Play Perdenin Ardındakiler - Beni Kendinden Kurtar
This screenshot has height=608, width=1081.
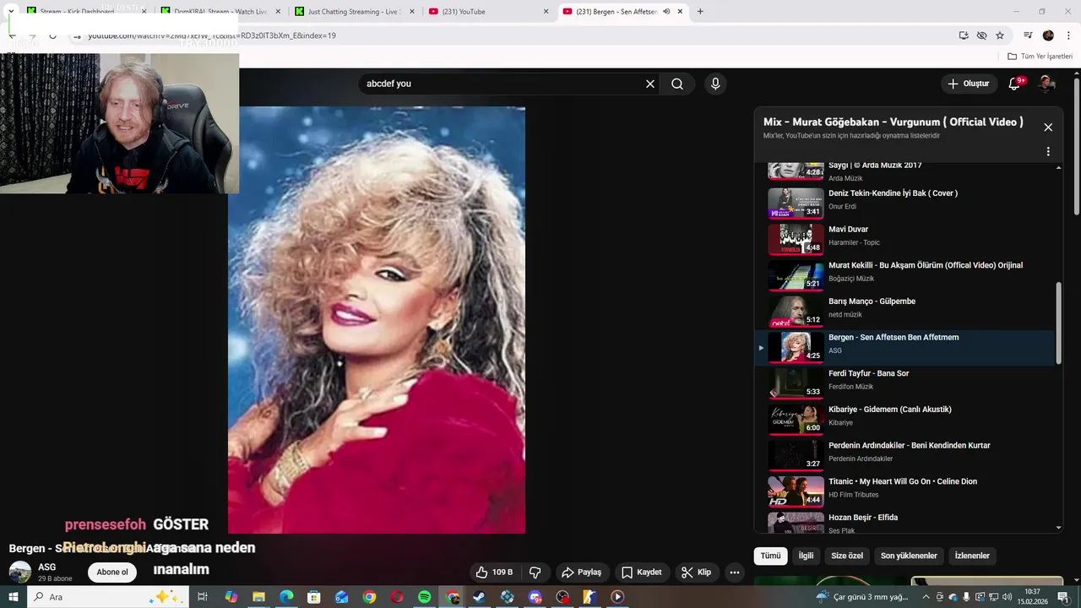click(x=904, y=455)
